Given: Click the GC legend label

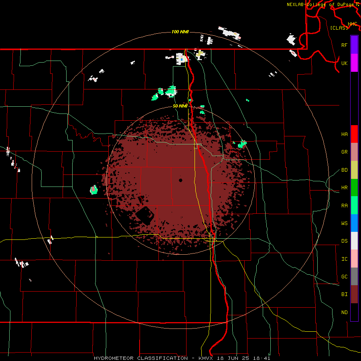Looking at the screenshot, I should (344, 277).
